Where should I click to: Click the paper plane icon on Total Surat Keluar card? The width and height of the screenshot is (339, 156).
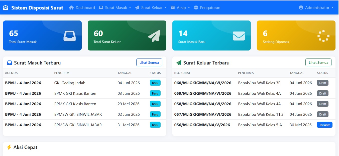pos(154,36)
